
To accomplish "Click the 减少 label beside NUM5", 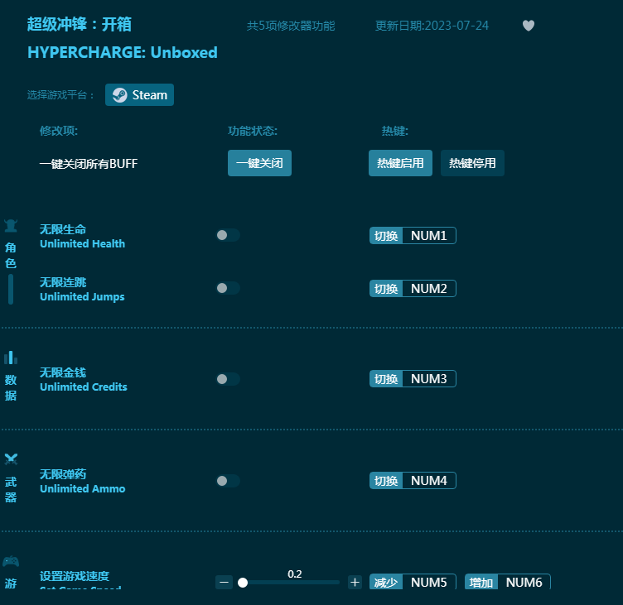I will [x=386, y=582].
